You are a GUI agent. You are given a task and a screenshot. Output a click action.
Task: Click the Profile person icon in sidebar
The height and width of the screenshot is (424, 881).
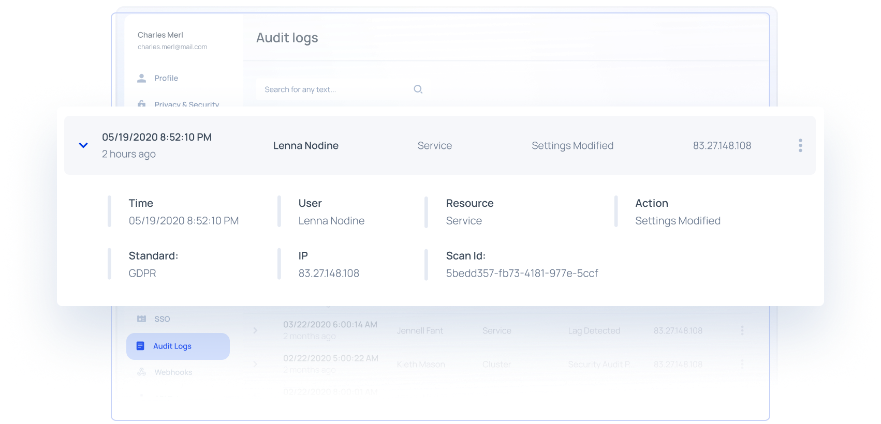(141, 78)
